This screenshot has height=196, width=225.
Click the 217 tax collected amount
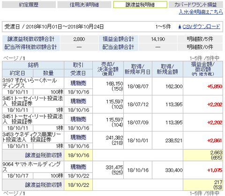coord(218,182)
